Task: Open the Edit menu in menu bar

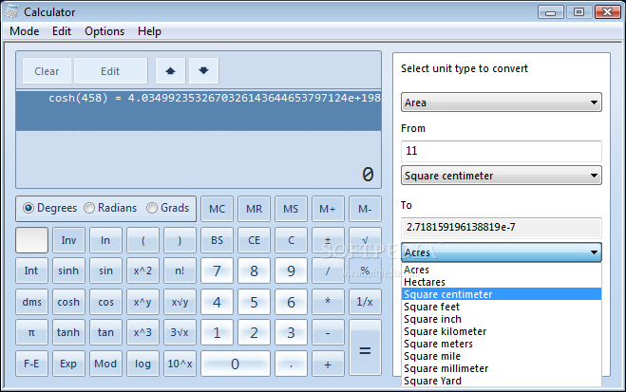Action: [x=62, y=31]
